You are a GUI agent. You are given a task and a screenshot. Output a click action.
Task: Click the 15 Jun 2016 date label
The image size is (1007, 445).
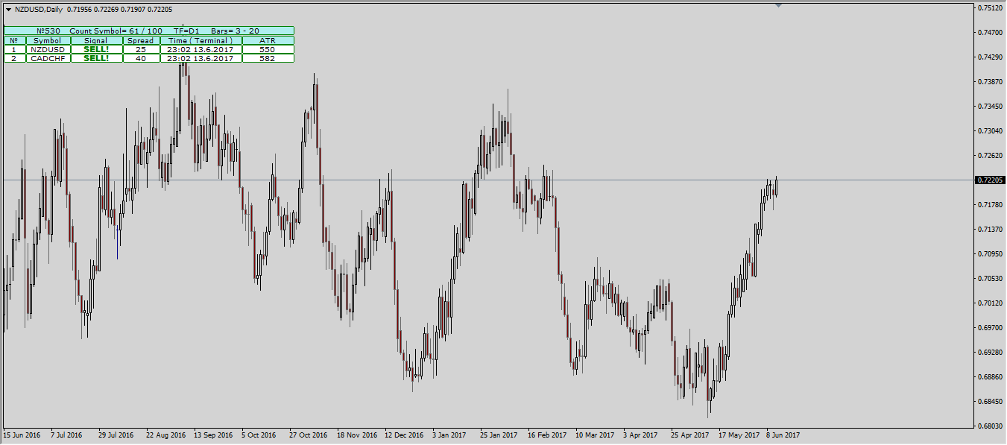(22, 435)
